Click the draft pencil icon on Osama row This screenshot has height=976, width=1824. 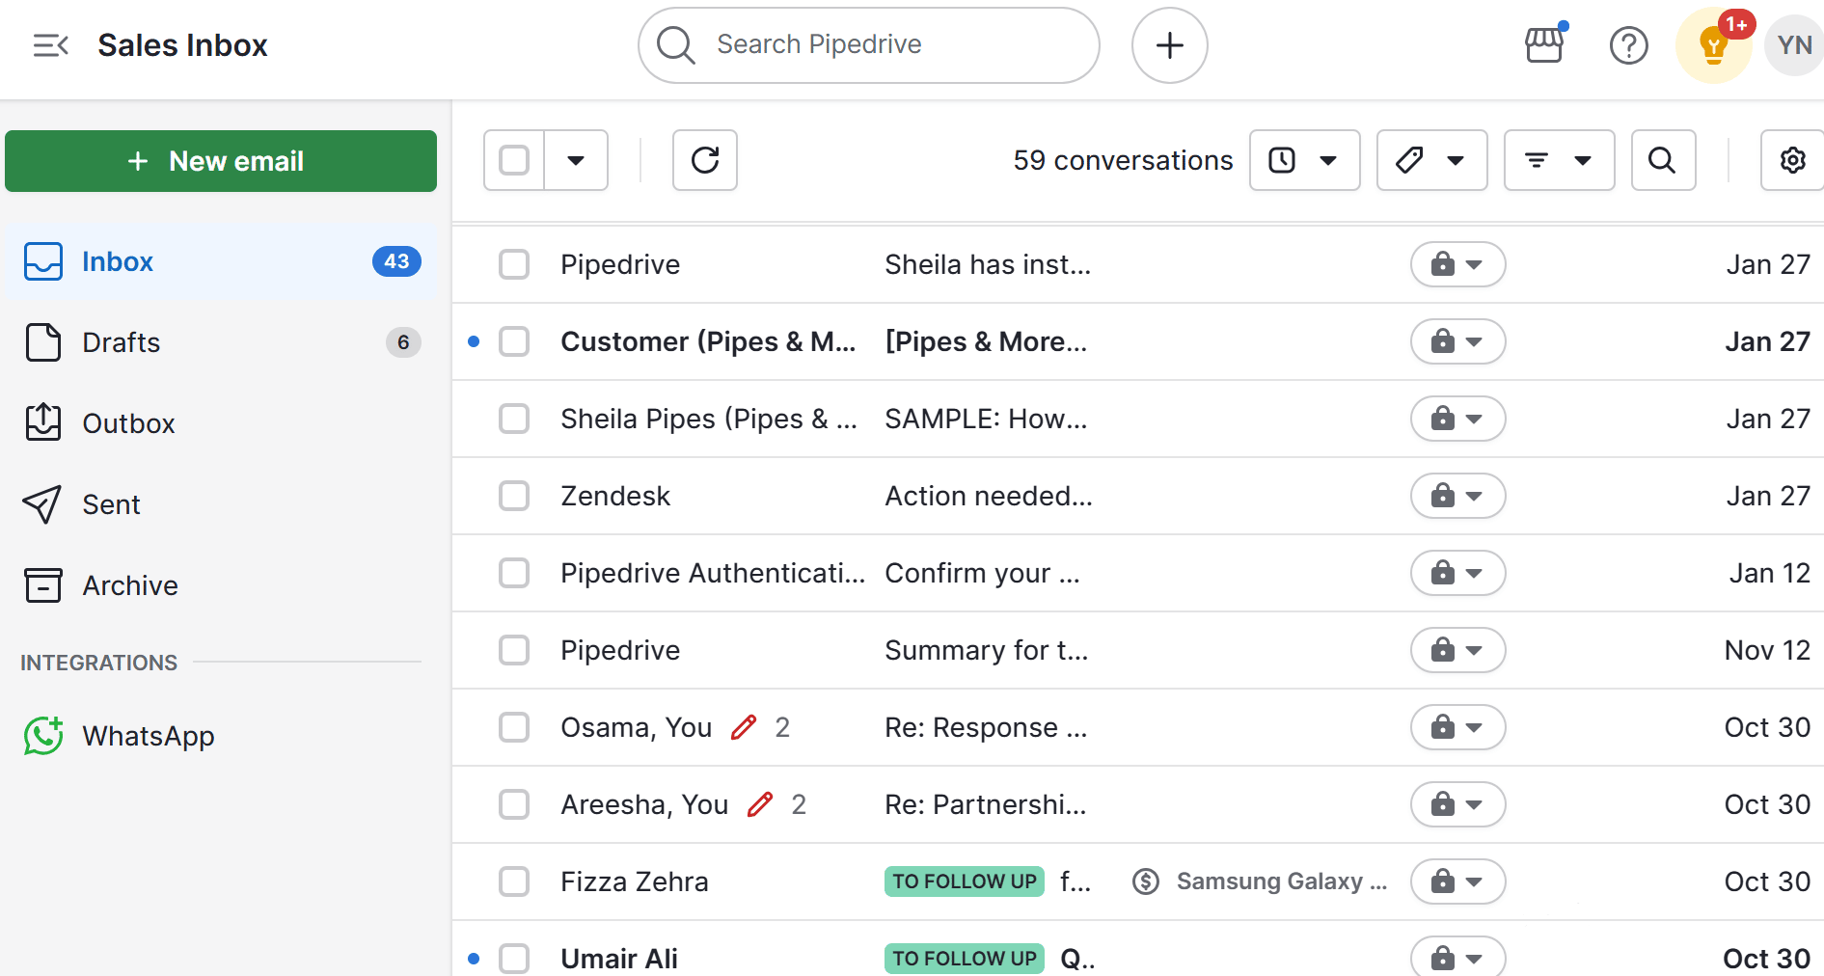[744, 727]
